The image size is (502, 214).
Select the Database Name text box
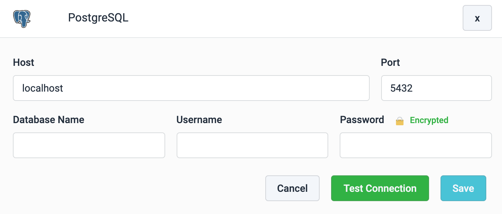coord(89,145)
